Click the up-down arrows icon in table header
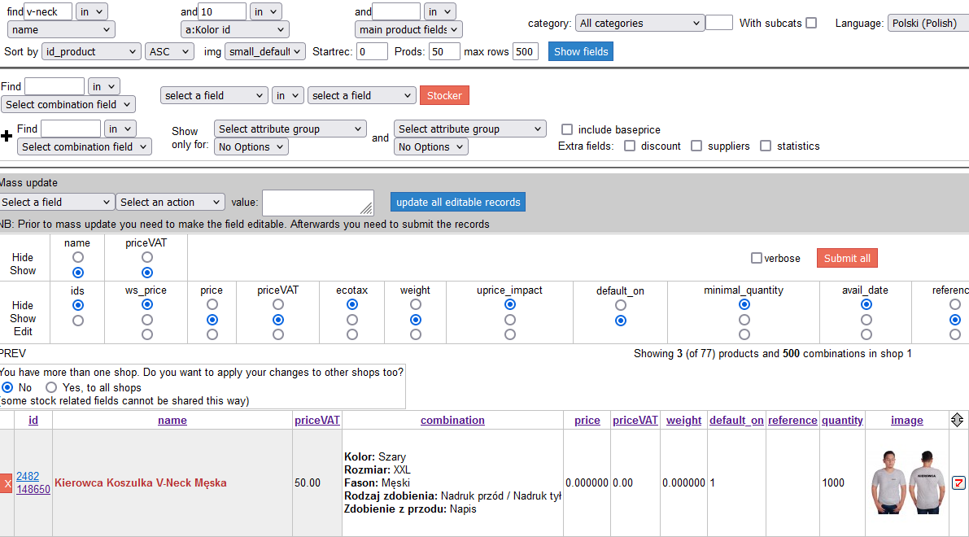Image resolution: width=969 pixels, height=537 pixels. point(957,420)
